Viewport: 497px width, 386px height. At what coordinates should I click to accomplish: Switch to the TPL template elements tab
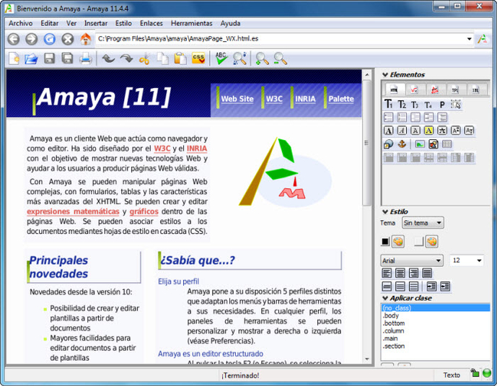click(x=455, y=89)
